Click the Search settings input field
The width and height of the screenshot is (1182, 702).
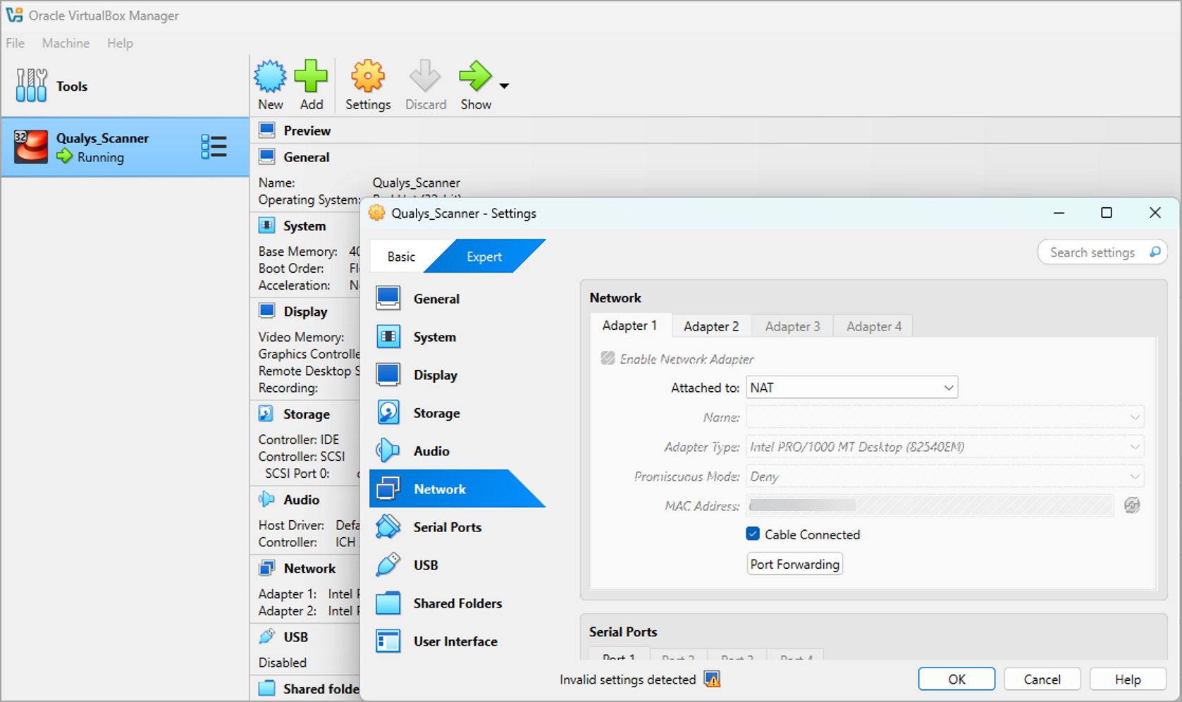point(1092,252)
